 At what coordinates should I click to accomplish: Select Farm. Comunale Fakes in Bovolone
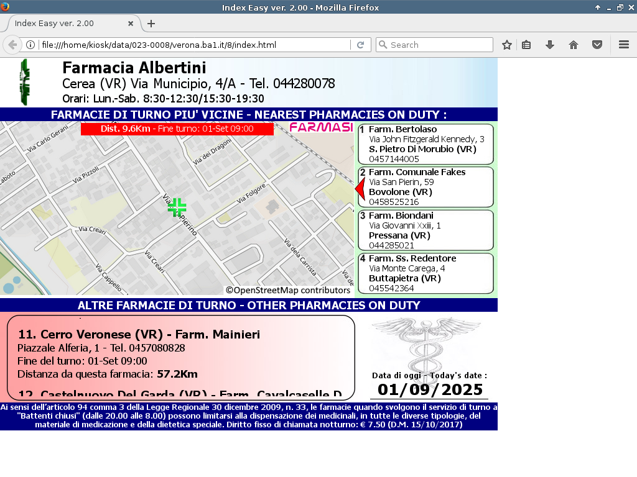(x=425, y=187)
